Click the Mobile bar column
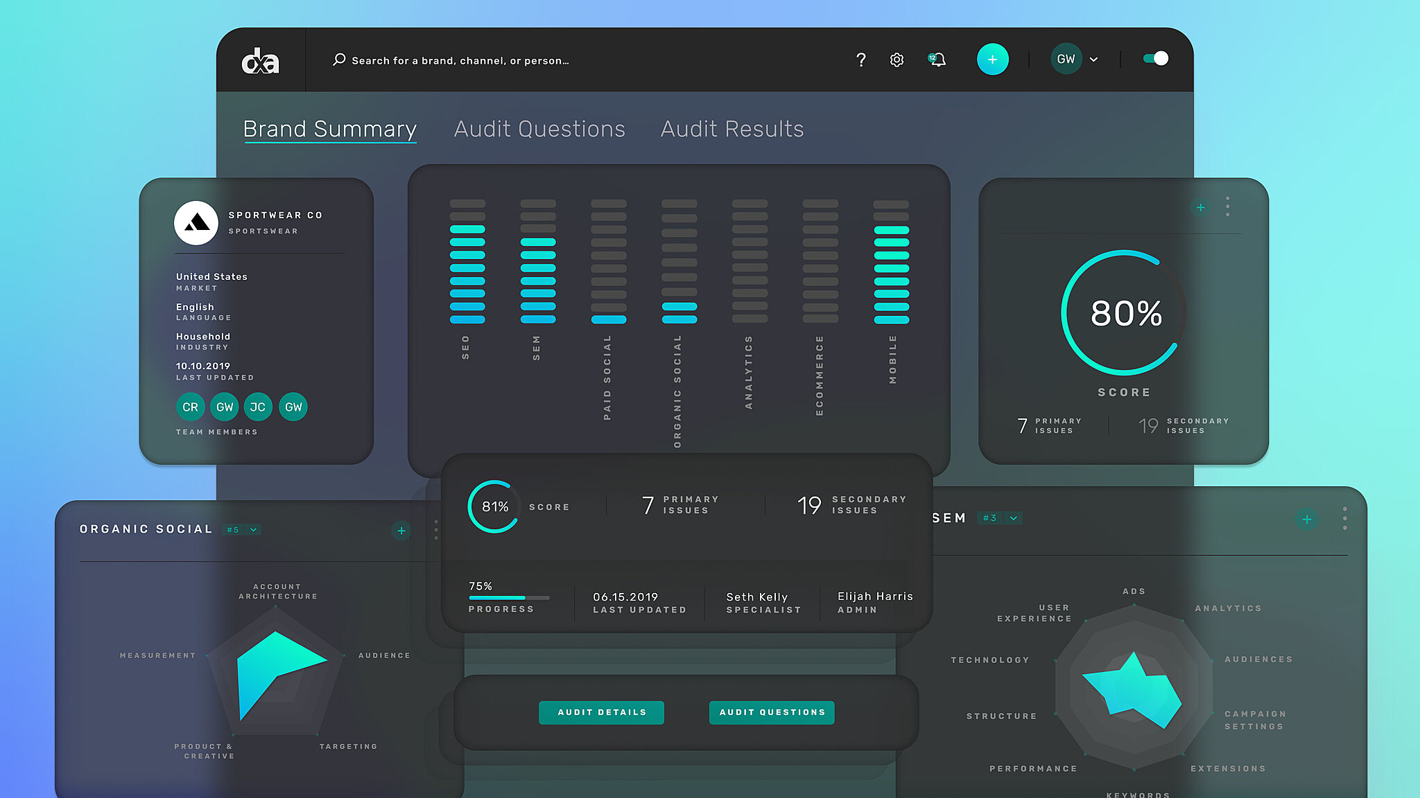This screenshot has width=1420, height=798. (x=892, y=262)
